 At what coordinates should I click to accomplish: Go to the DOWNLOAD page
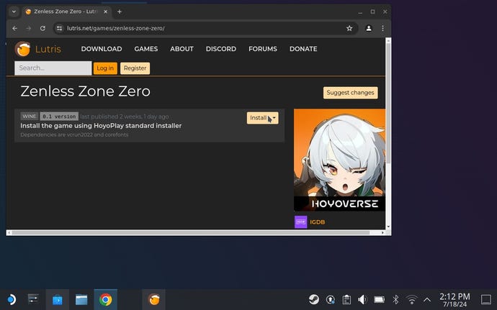point(101,49)
